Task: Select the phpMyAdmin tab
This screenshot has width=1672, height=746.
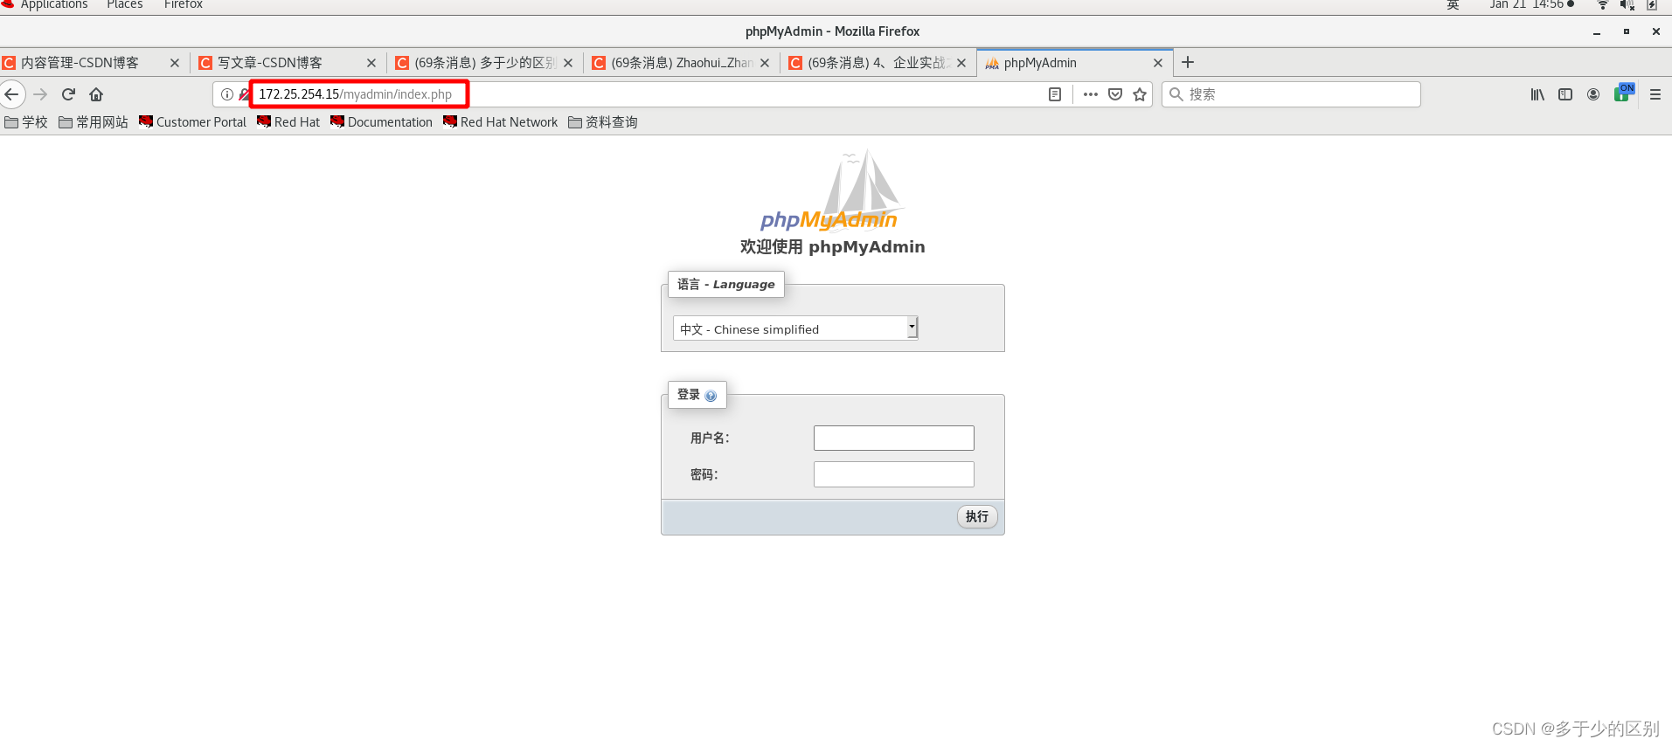Action: coord(1074,63)
